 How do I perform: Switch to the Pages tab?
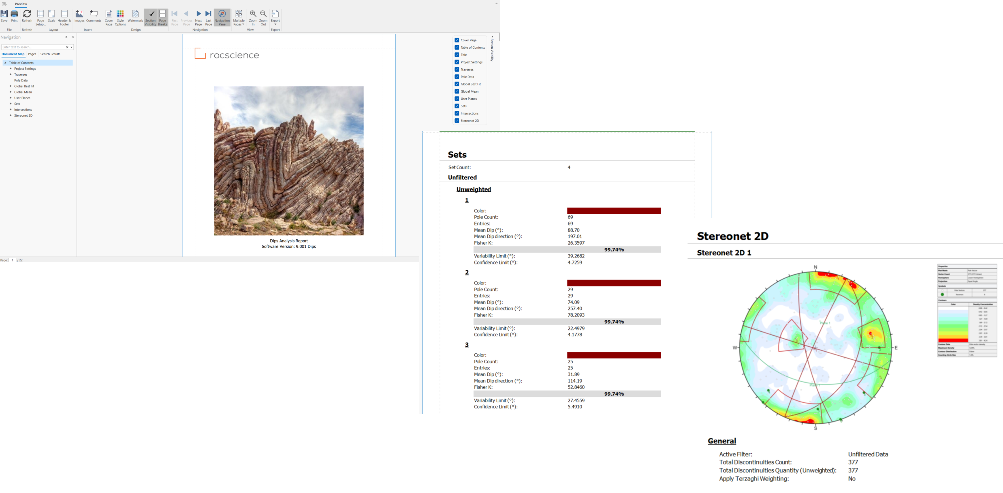32,54
